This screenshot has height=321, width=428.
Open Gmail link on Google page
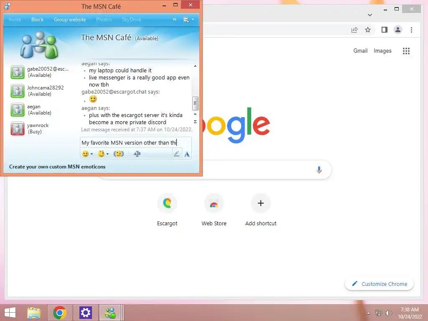[360, 51]
